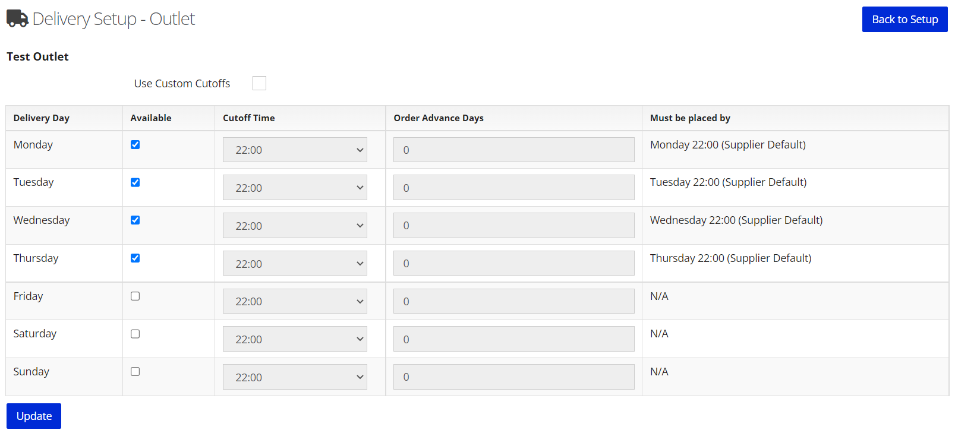Focus Saturday Order Advance Days field
Image resolution: width=955 pixels, height=430 pixels.
[x=514, y=339]
